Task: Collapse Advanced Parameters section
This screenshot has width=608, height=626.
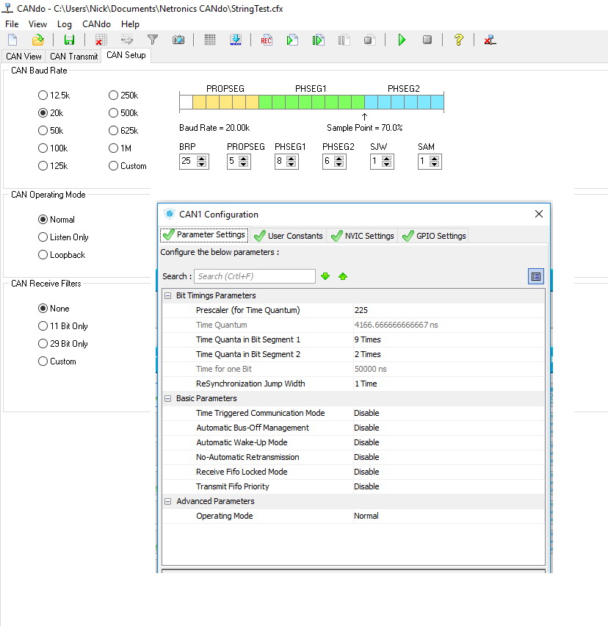Action: pyautogui.click(x=168, y=501)
